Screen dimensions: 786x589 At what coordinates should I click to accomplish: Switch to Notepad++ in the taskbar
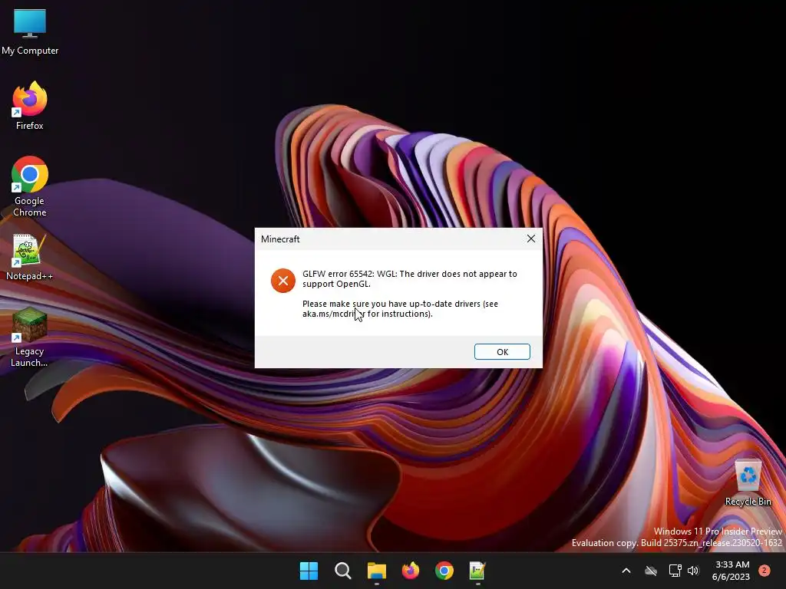[x=477, y=571]
